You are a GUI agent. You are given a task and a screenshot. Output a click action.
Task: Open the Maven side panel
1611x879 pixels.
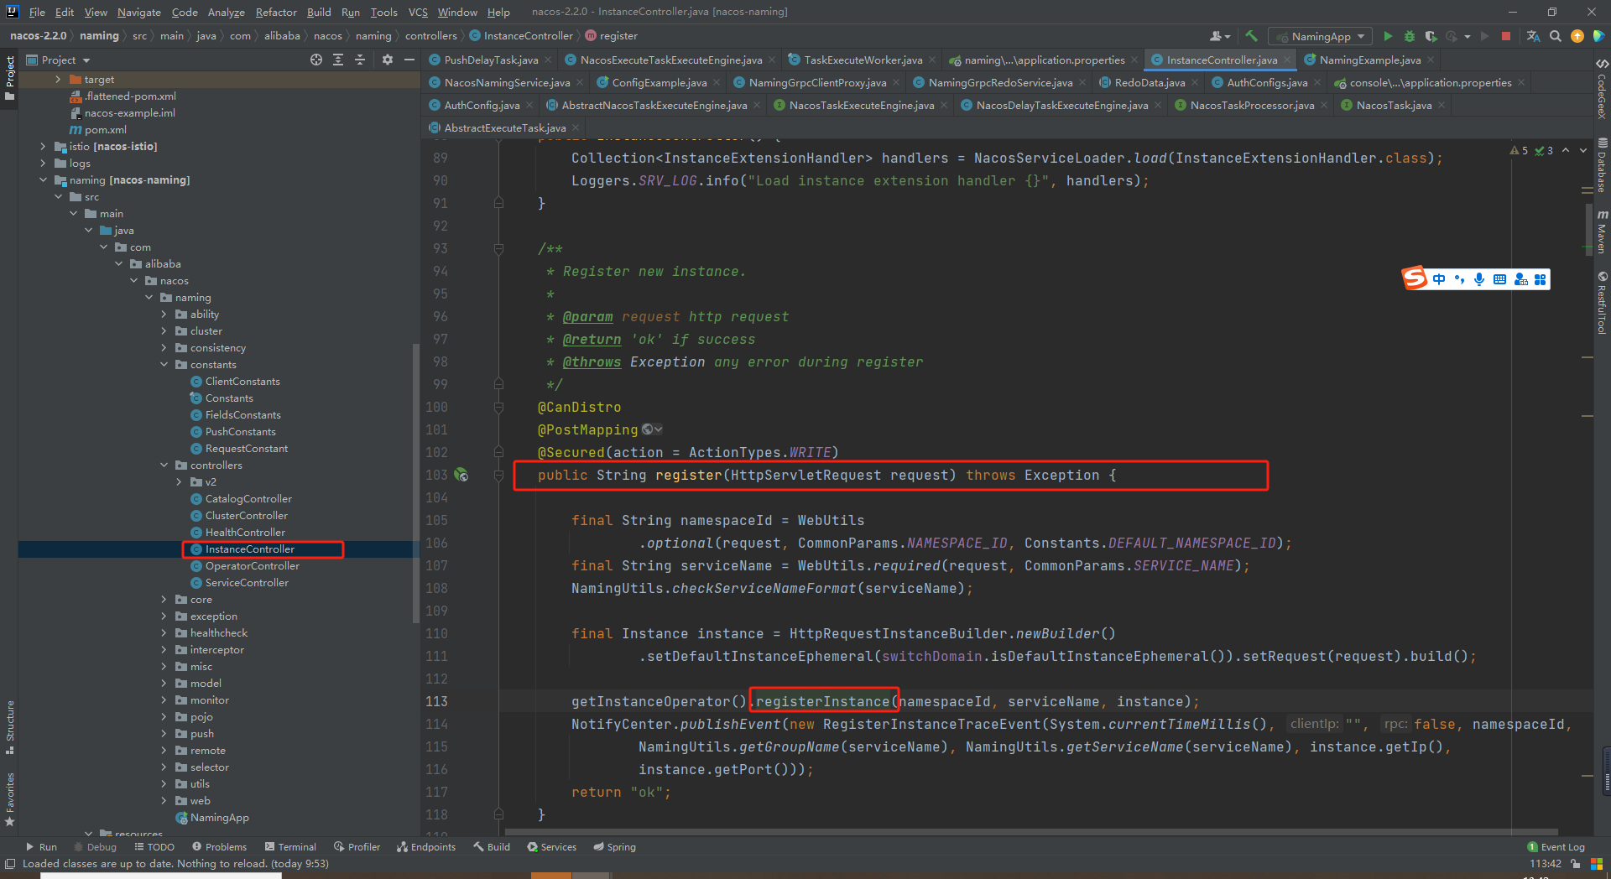(x=1602, y=232)
